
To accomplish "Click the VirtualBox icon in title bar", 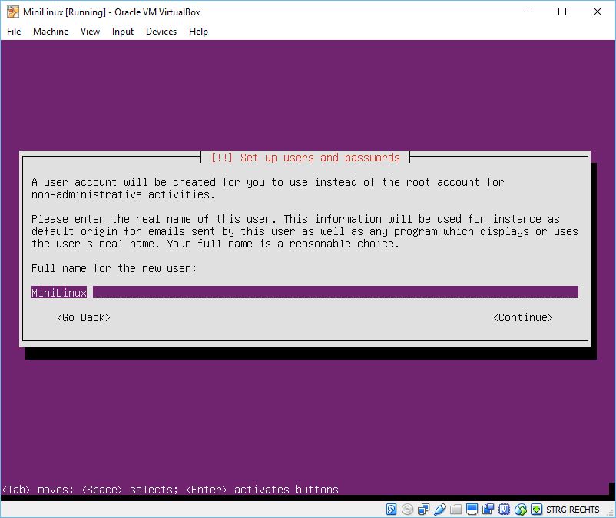I will 12,12.
